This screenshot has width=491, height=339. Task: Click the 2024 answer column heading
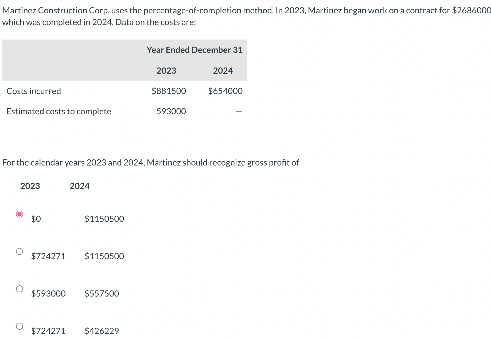80,186
